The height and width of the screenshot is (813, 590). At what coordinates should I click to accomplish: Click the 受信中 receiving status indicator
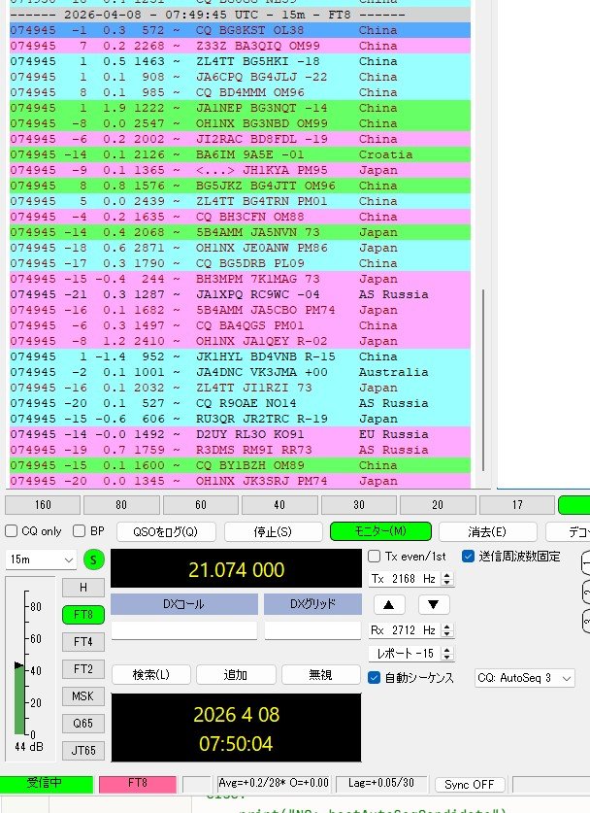(x=47, y=784)
